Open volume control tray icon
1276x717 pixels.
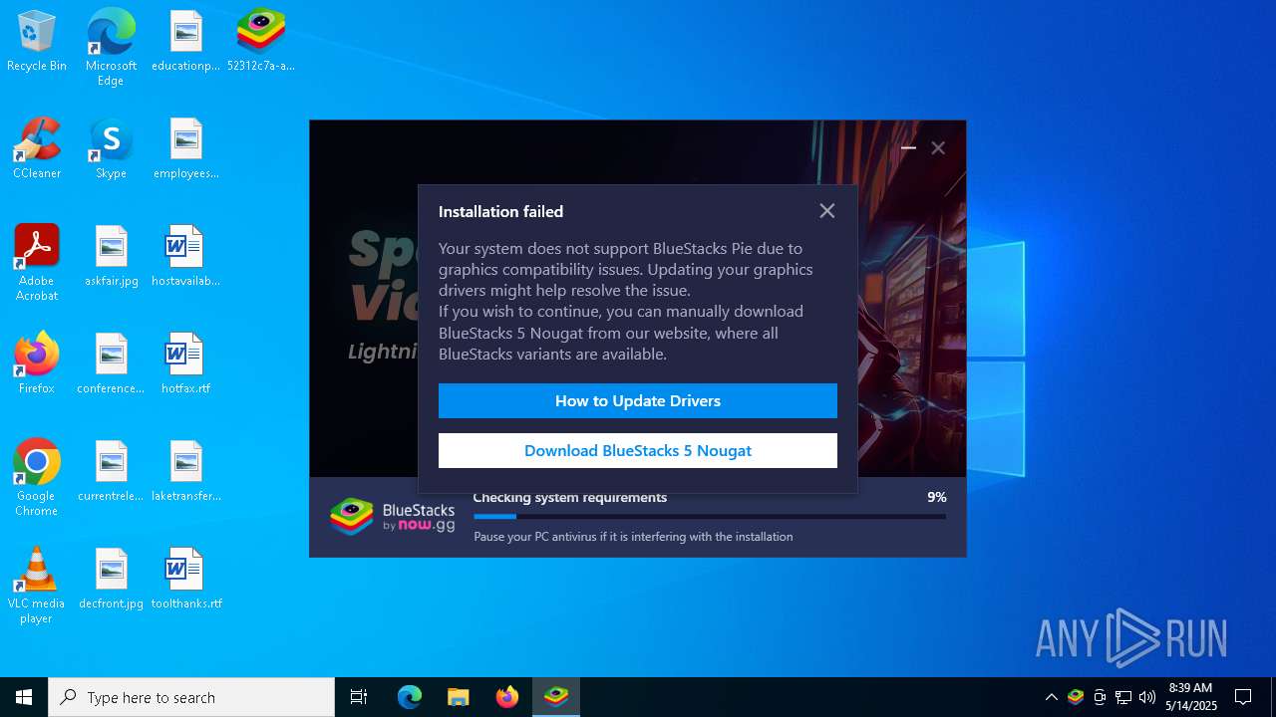coord(1147,697)
